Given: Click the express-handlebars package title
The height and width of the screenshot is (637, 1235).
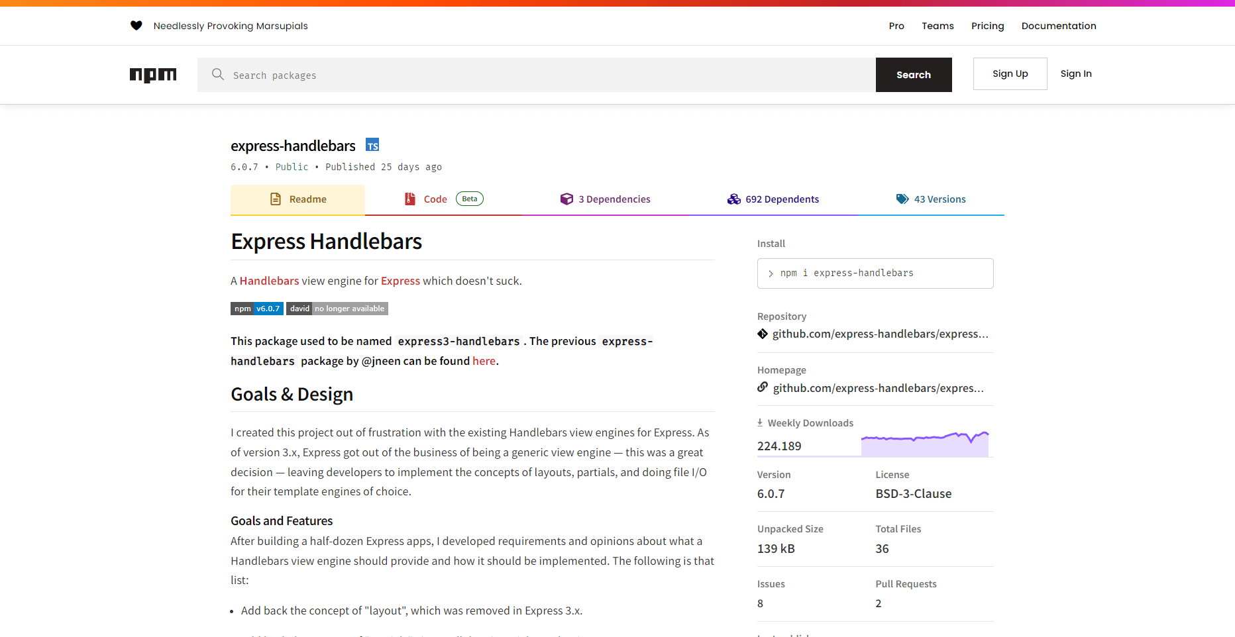Looking at the screenshot, I should pyautogui.click(x=293, y=146).
